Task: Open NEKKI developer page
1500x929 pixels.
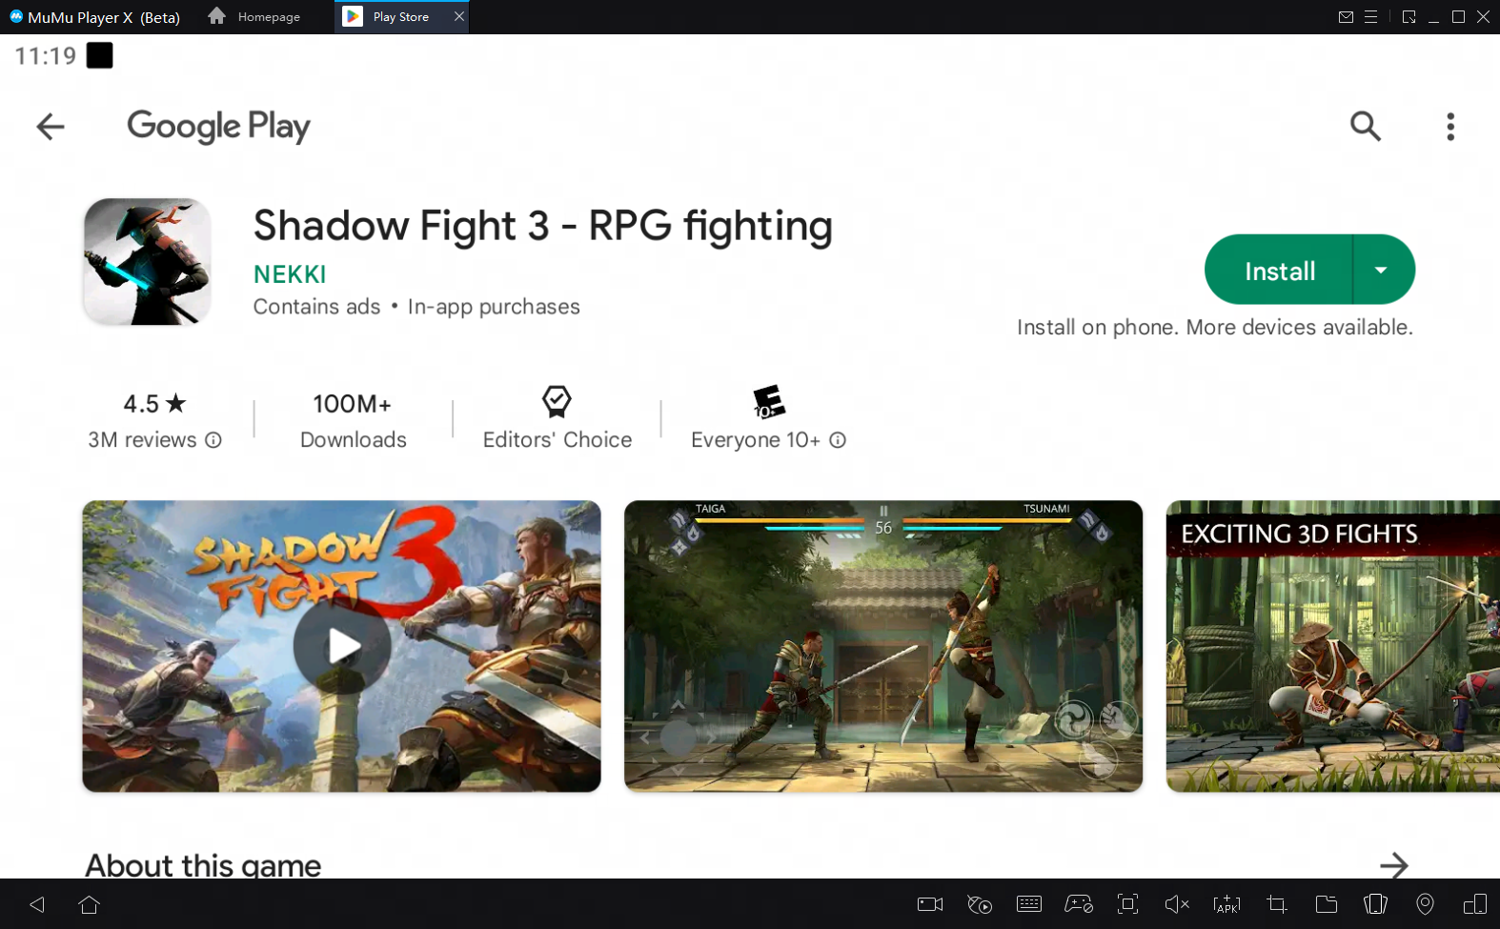Action: click(x=290, y=274)
